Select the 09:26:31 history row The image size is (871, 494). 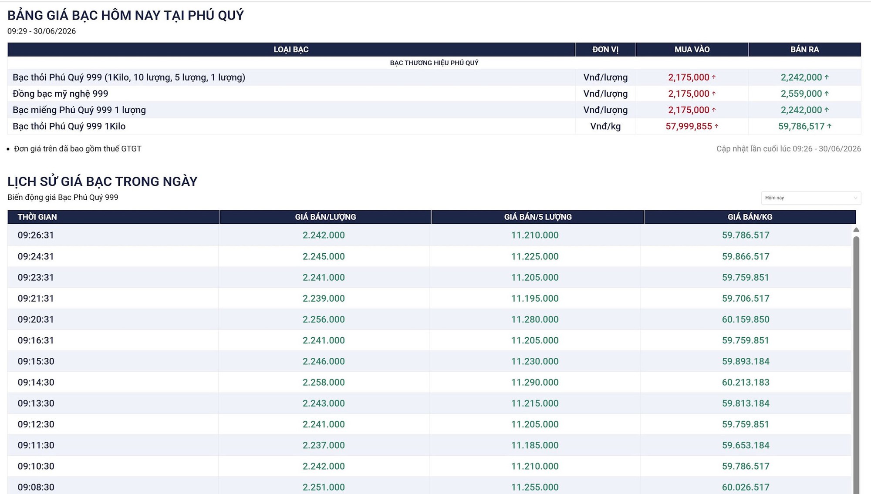pos(429,235)
